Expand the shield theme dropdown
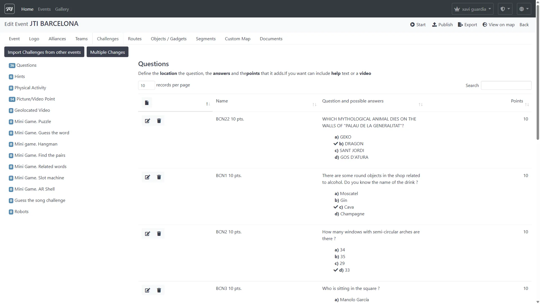Viewport: 540px width, 304px height. tap(505, 9)
